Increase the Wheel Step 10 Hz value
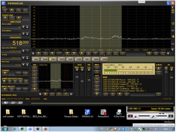Screen dimensions: 176x132 tap(27, 65)
